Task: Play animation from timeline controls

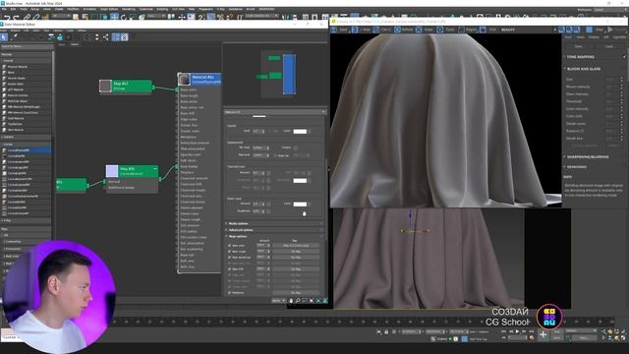Action: tap(518, 331)
